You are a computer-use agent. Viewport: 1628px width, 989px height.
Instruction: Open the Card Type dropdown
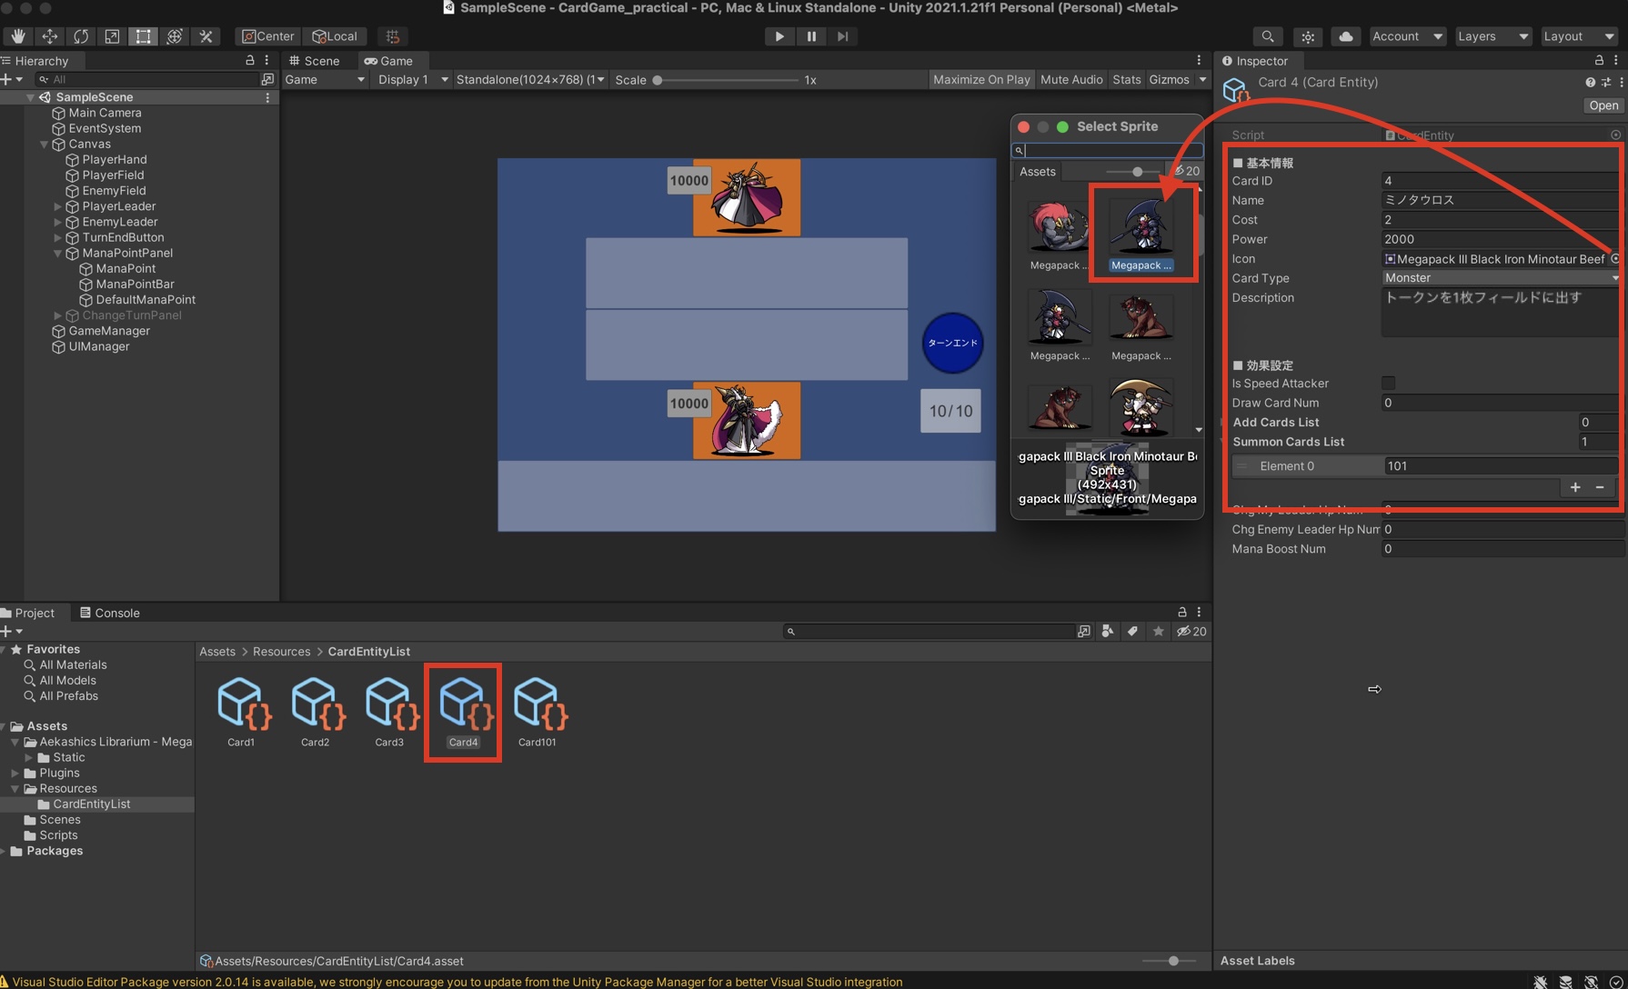point(1500,278)
